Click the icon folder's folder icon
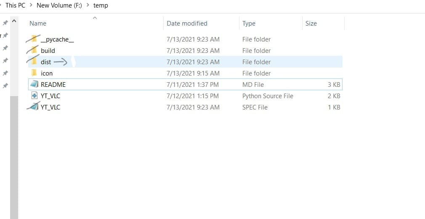The image size is (425, 219). tap(35, 73)
